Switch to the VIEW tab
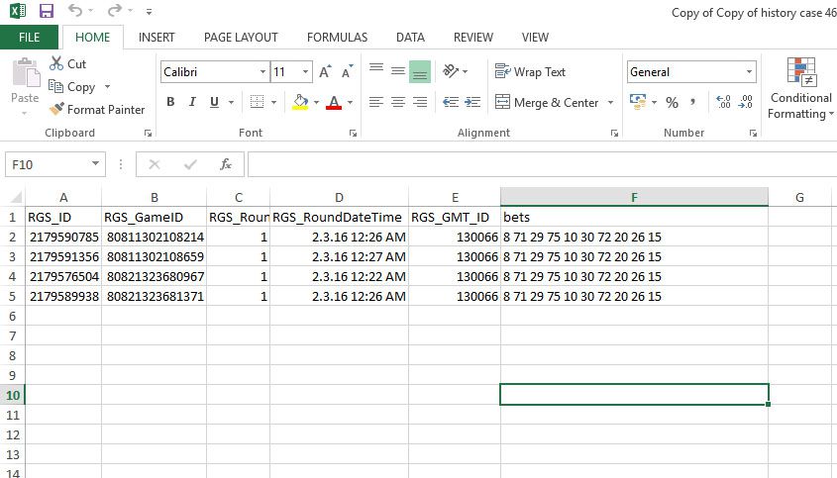This screenshot has height=478, width=837. [535, 38]
